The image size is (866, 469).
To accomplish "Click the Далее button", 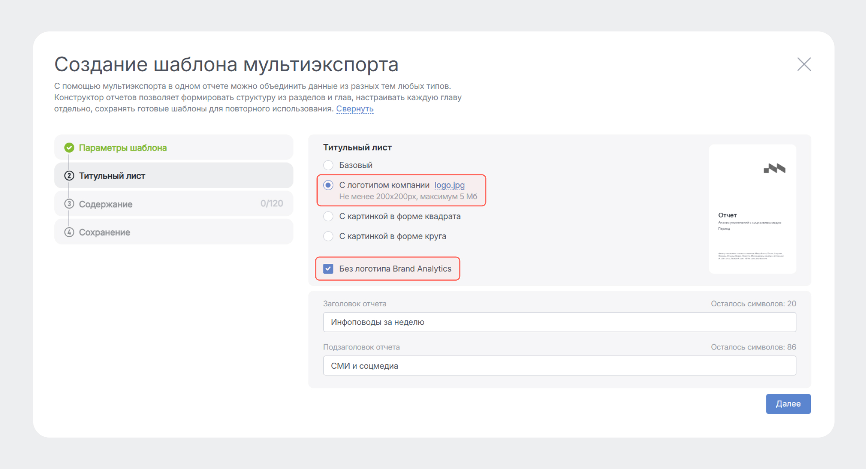I will (x=788, y=404).
